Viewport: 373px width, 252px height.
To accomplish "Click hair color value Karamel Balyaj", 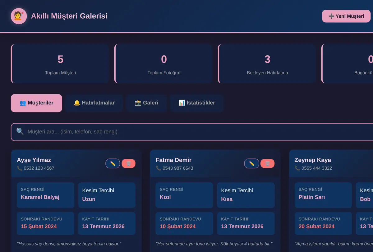I will (40, 197).
